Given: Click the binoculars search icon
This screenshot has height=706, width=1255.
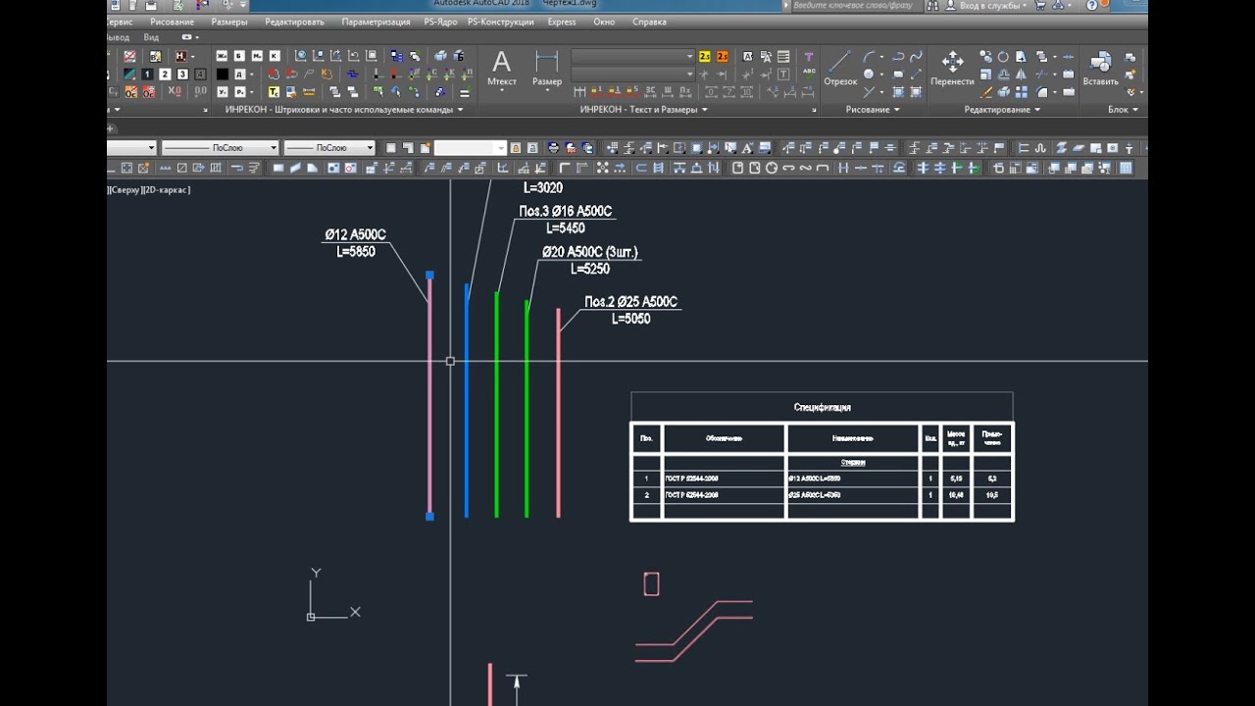Looking at the screenshot, I should pyautogui.click(x=931, y=5).
